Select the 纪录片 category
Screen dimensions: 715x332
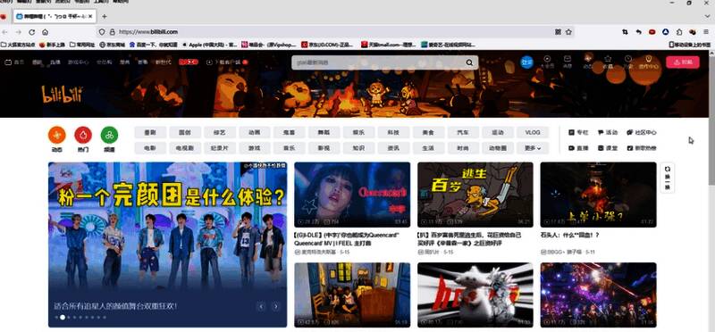220,148
